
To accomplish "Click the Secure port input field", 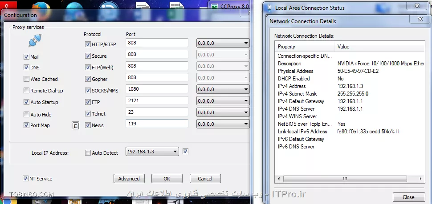I will 157,54.
